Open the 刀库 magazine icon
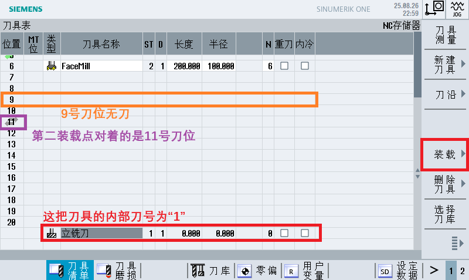Image resolution: width=469 pixels, height=280 pixels. [198, 270]
